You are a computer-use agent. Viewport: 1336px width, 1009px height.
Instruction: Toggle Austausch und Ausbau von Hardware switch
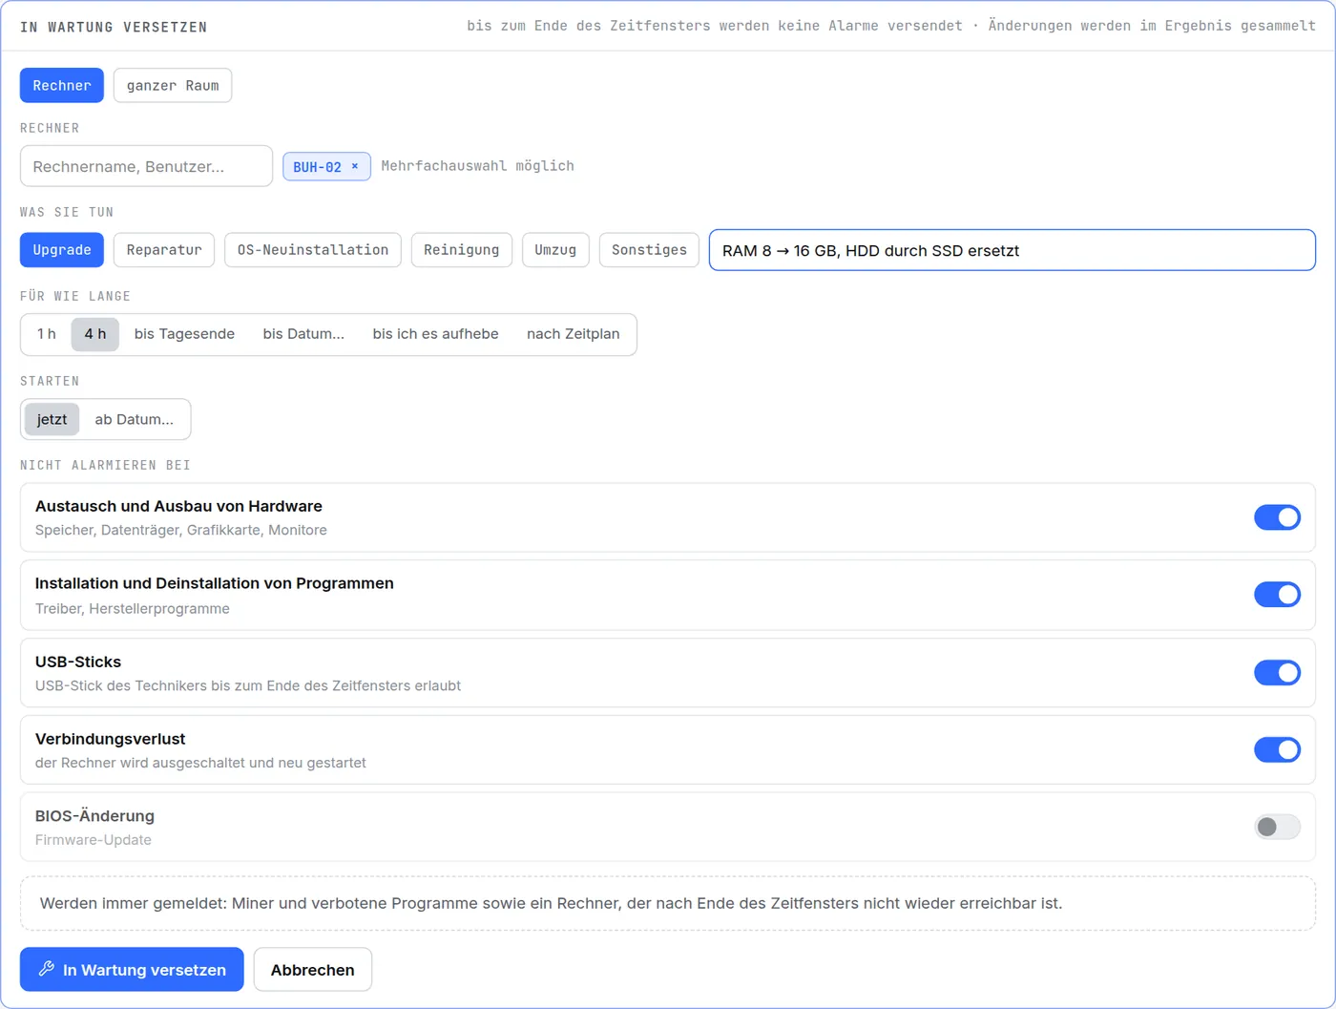click(x=1277, y=517)
